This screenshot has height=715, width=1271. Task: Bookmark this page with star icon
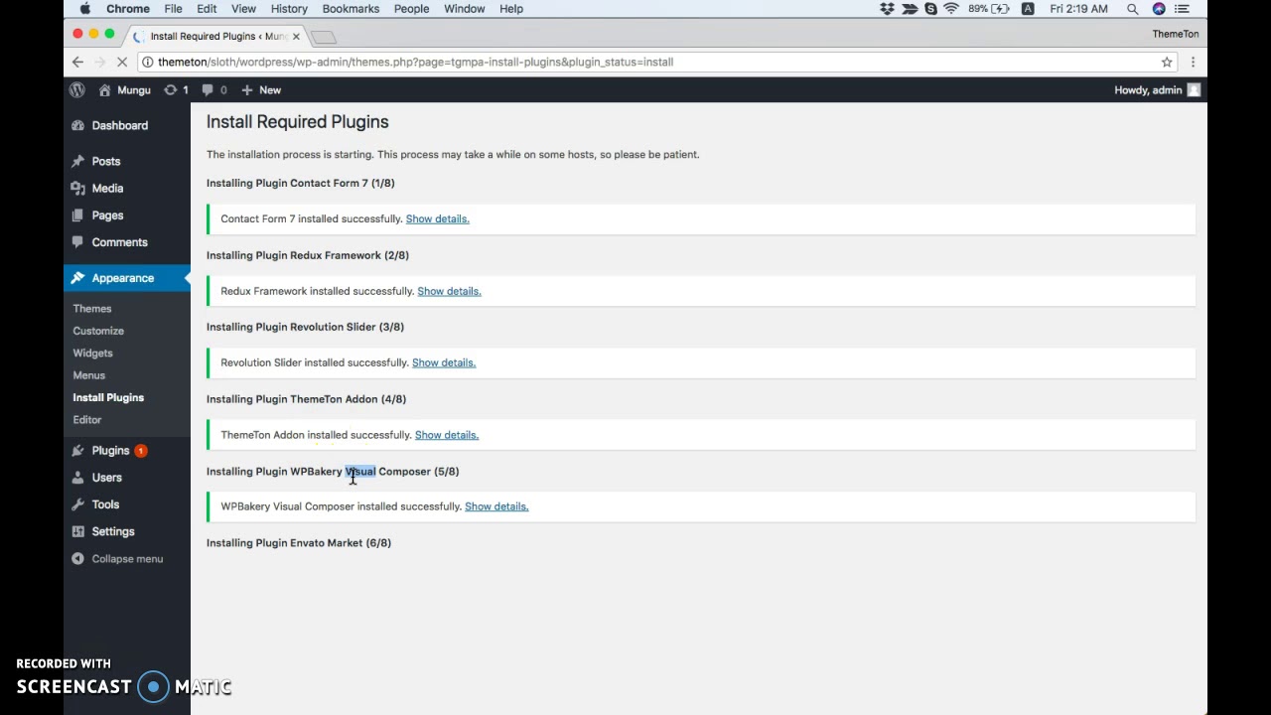click(1167, 62)
